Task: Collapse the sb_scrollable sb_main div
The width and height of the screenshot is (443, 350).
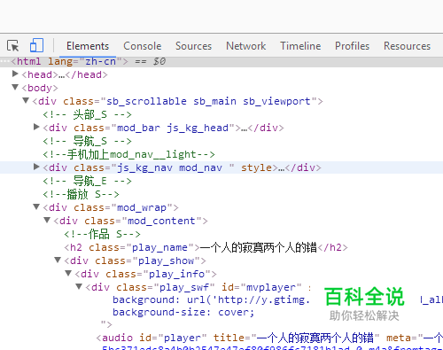Action: pyautogui.click(x=26, y=100)
